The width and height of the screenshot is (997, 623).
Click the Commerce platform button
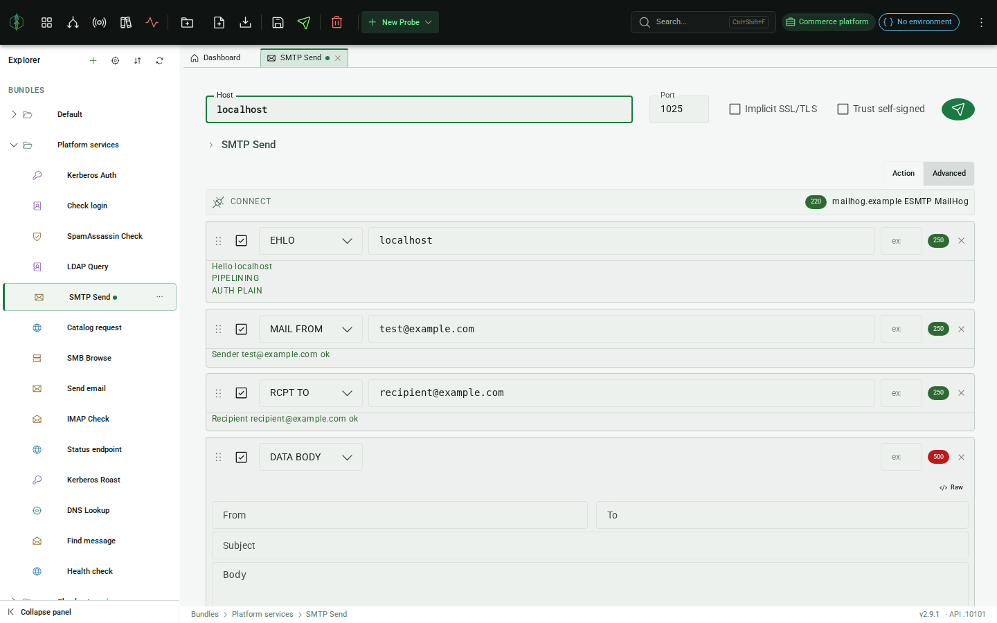point(828,22)
